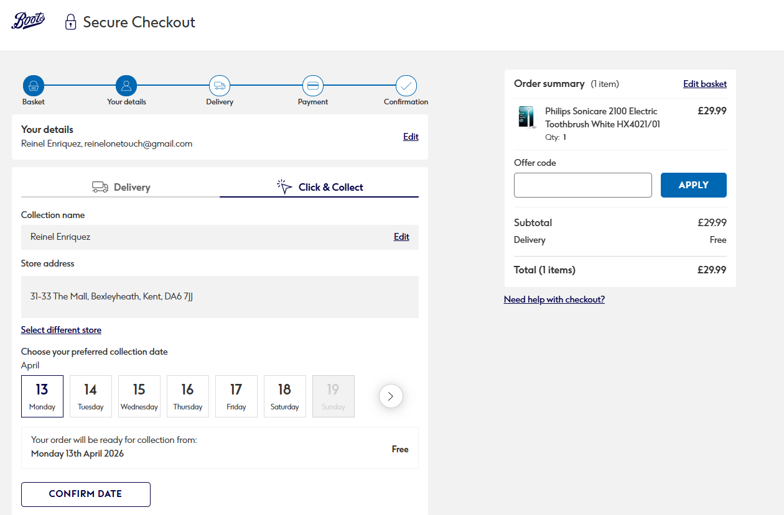
Task: Click the padlock icon beside Secure Checkout
Action: click(71, 22)
